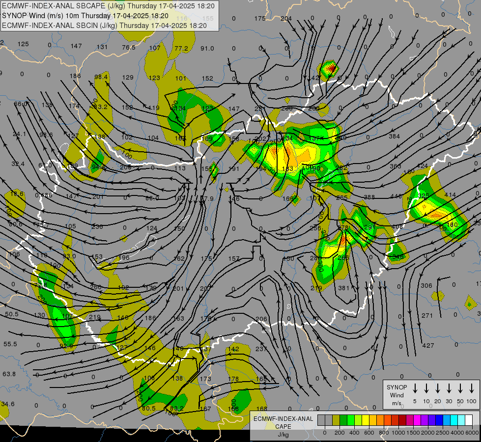Click the 30 m/s wind arrow in legend
This screenshot has height=442, width=481.
pyautogui.click(x=449, y=388)
